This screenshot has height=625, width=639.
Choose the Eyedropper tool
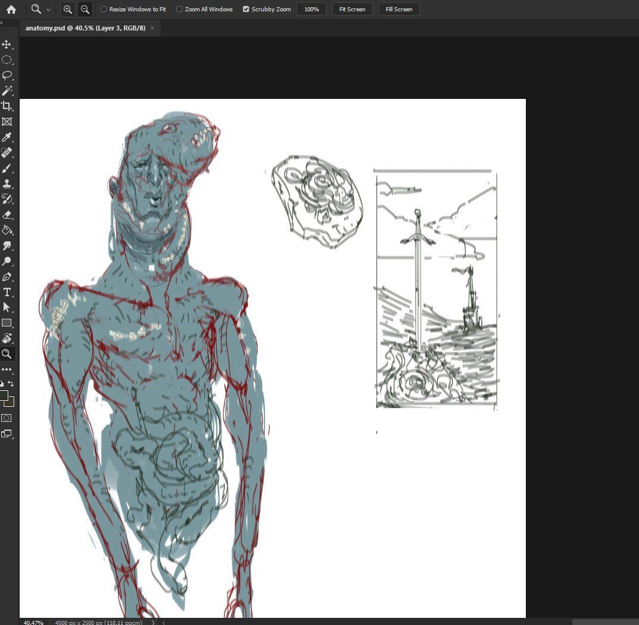coord(7,137)
